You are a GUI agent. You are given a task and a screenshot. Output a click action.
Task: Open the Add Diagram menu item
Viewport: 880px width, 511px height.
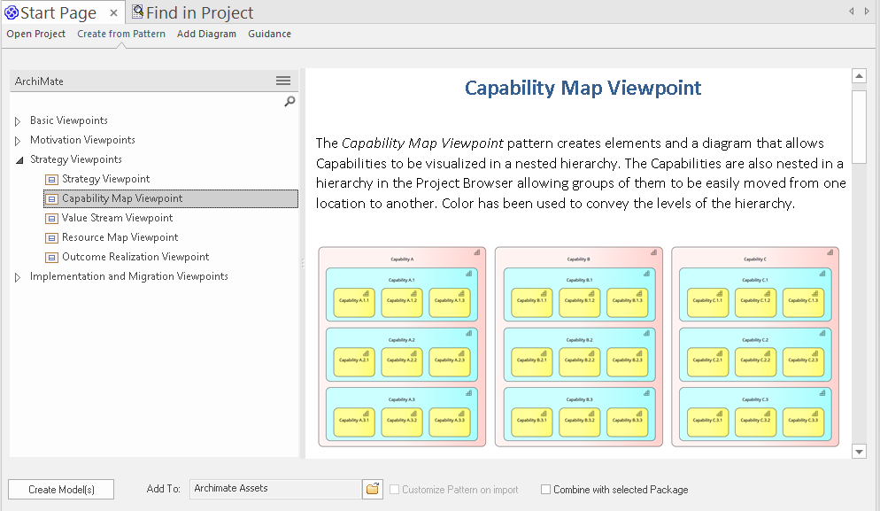[x=206, y=34]
